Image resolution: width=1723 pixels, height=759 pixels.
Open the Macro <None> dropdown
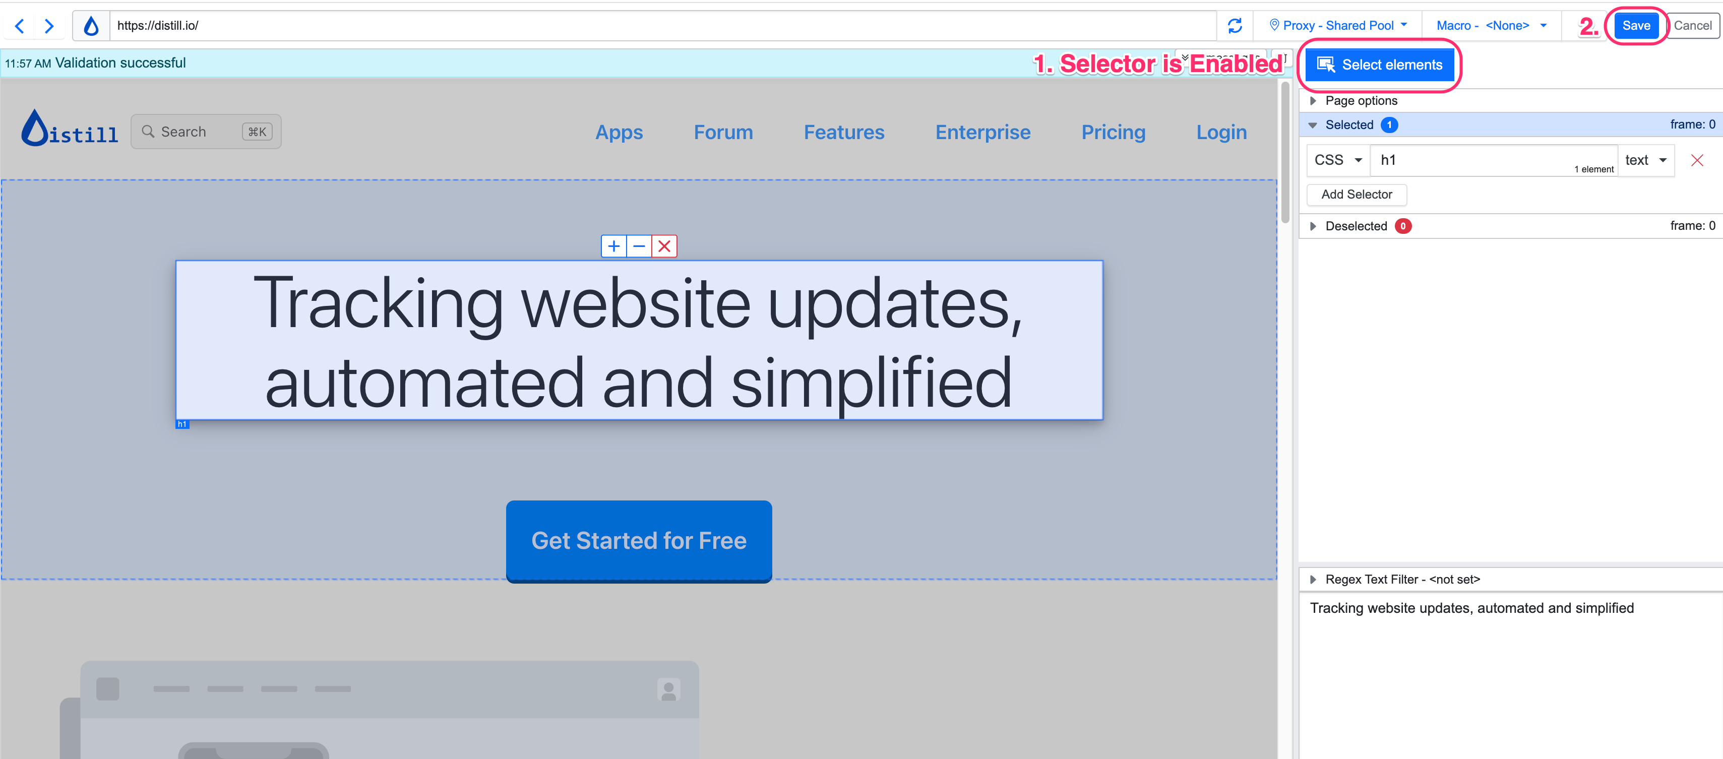click(1491, 25)
